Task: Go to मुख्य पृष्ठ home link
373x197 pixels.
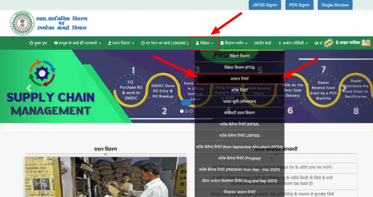Action: (38, 43)
